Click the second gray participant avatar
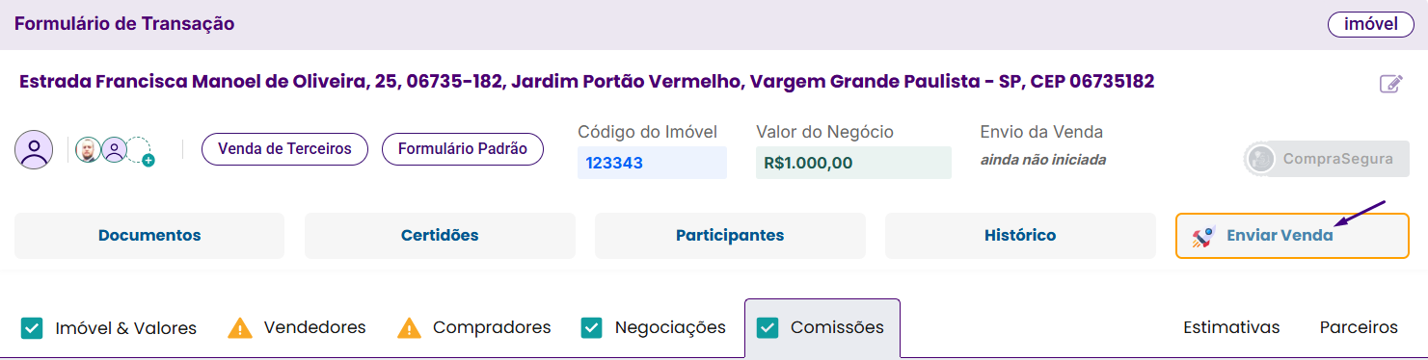This screenshot has height=360, width=1428. [114, 149]
